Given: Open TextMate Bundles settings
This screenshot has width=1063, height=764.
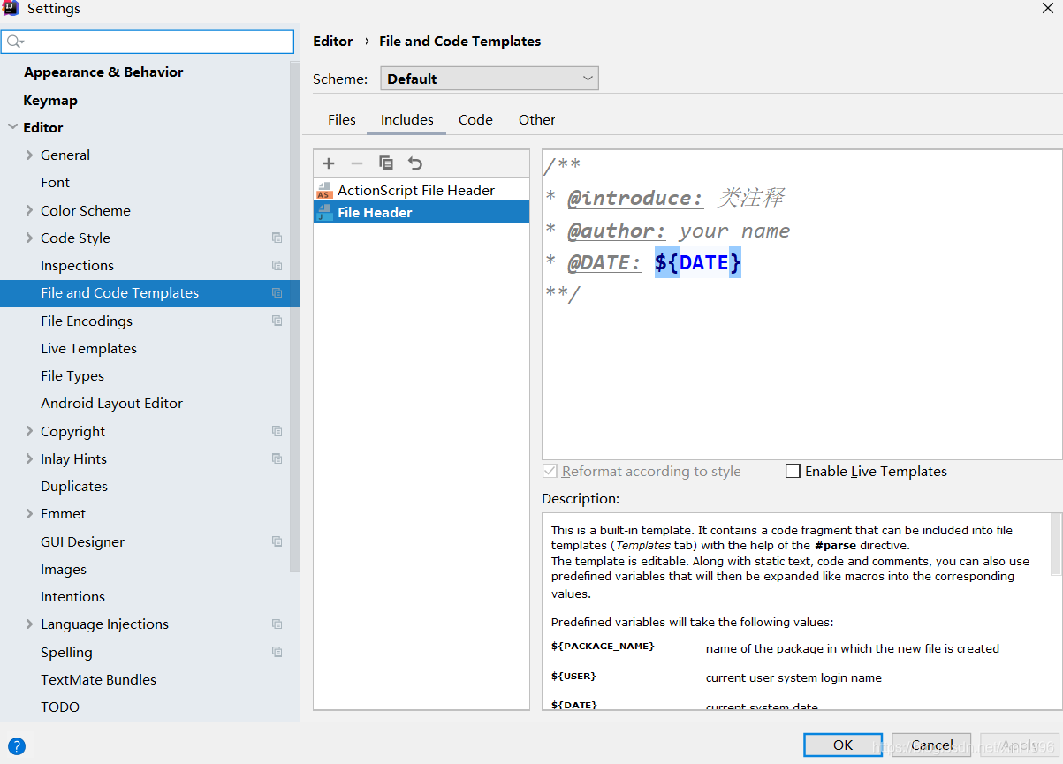Looking at the screenshot, I should 98,679.
